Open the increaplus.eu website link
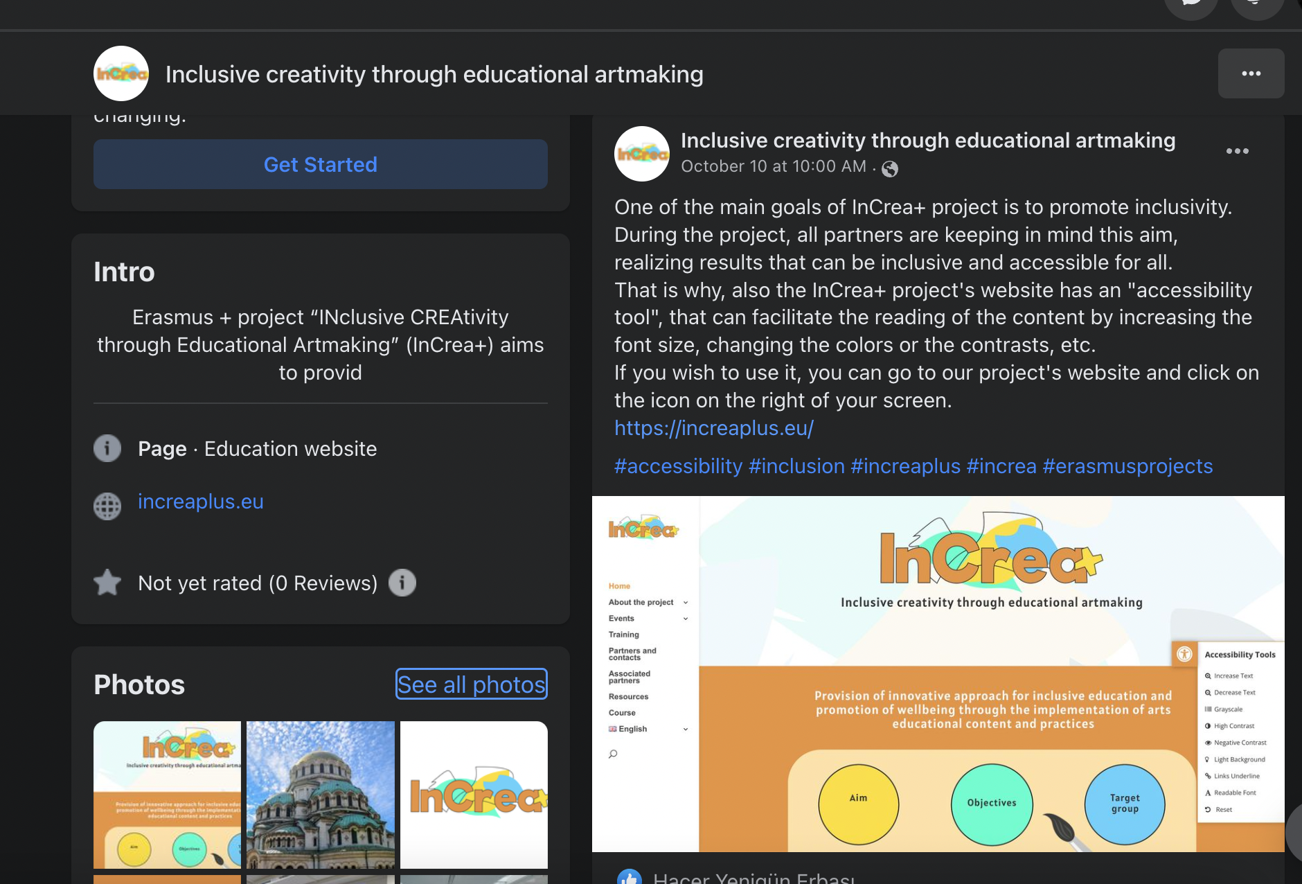The width and height of the screenshot is (1302, 884). pyautogui.click(x=201, y=502)
